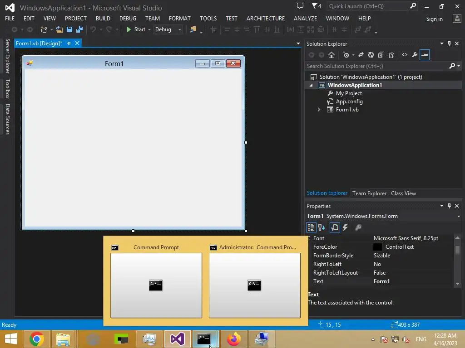Collapse the WindowsApplication1 project node

(311, 85)
